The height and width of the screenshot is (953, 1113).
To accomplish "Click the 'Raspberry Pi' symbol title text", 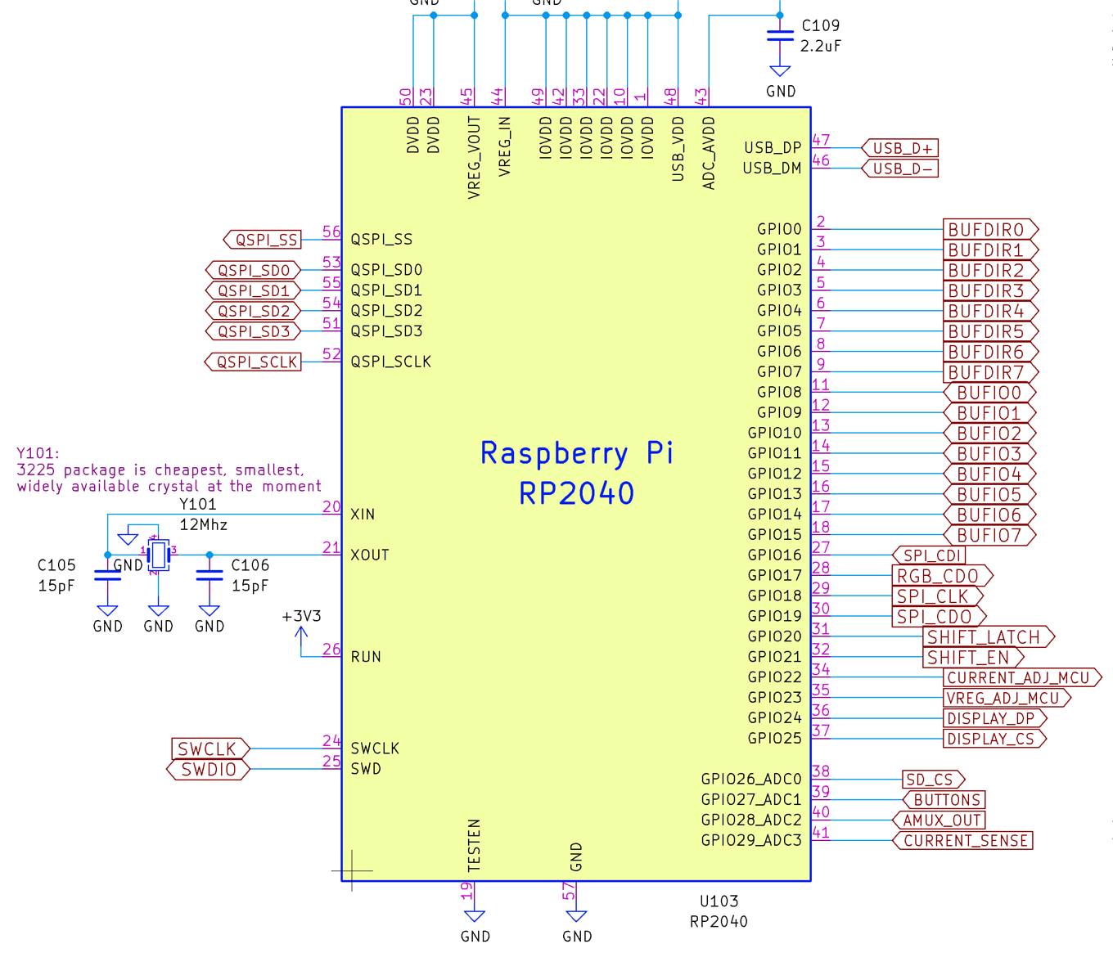I will click(576, 452).
